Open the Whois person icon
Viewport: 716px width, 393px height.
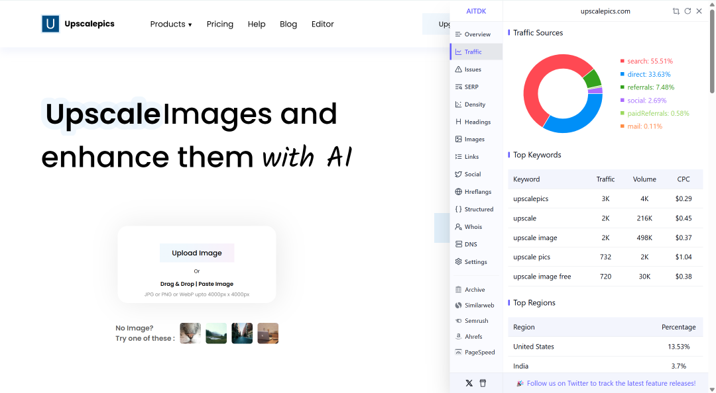(459, 226)
